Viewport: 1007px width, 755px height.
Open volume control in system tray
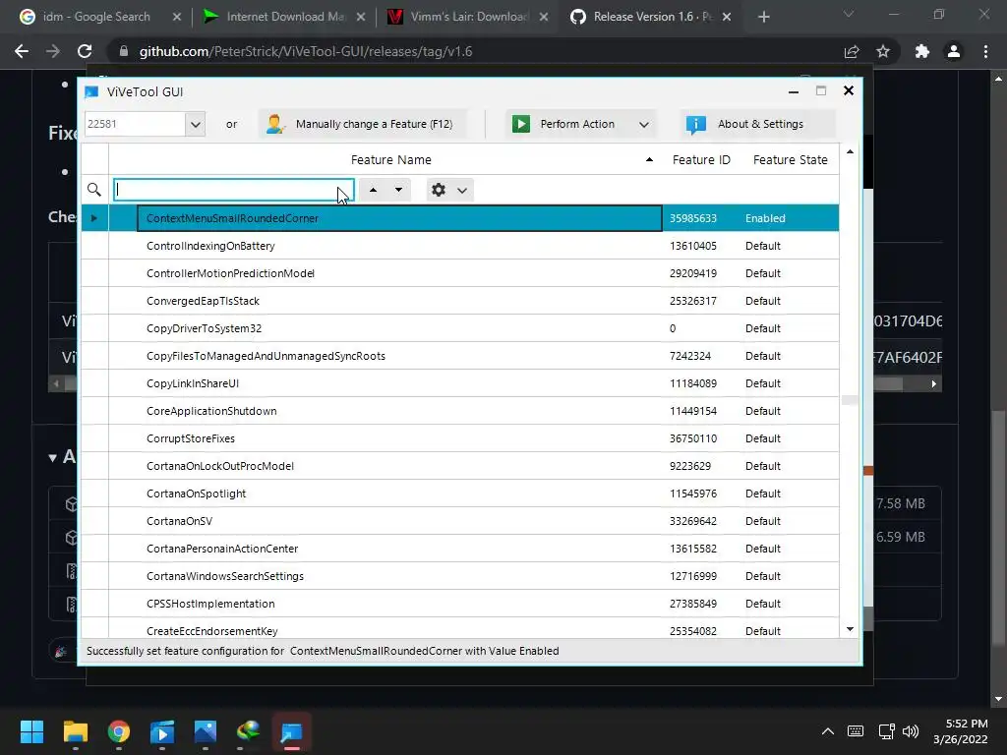point(911,731)
